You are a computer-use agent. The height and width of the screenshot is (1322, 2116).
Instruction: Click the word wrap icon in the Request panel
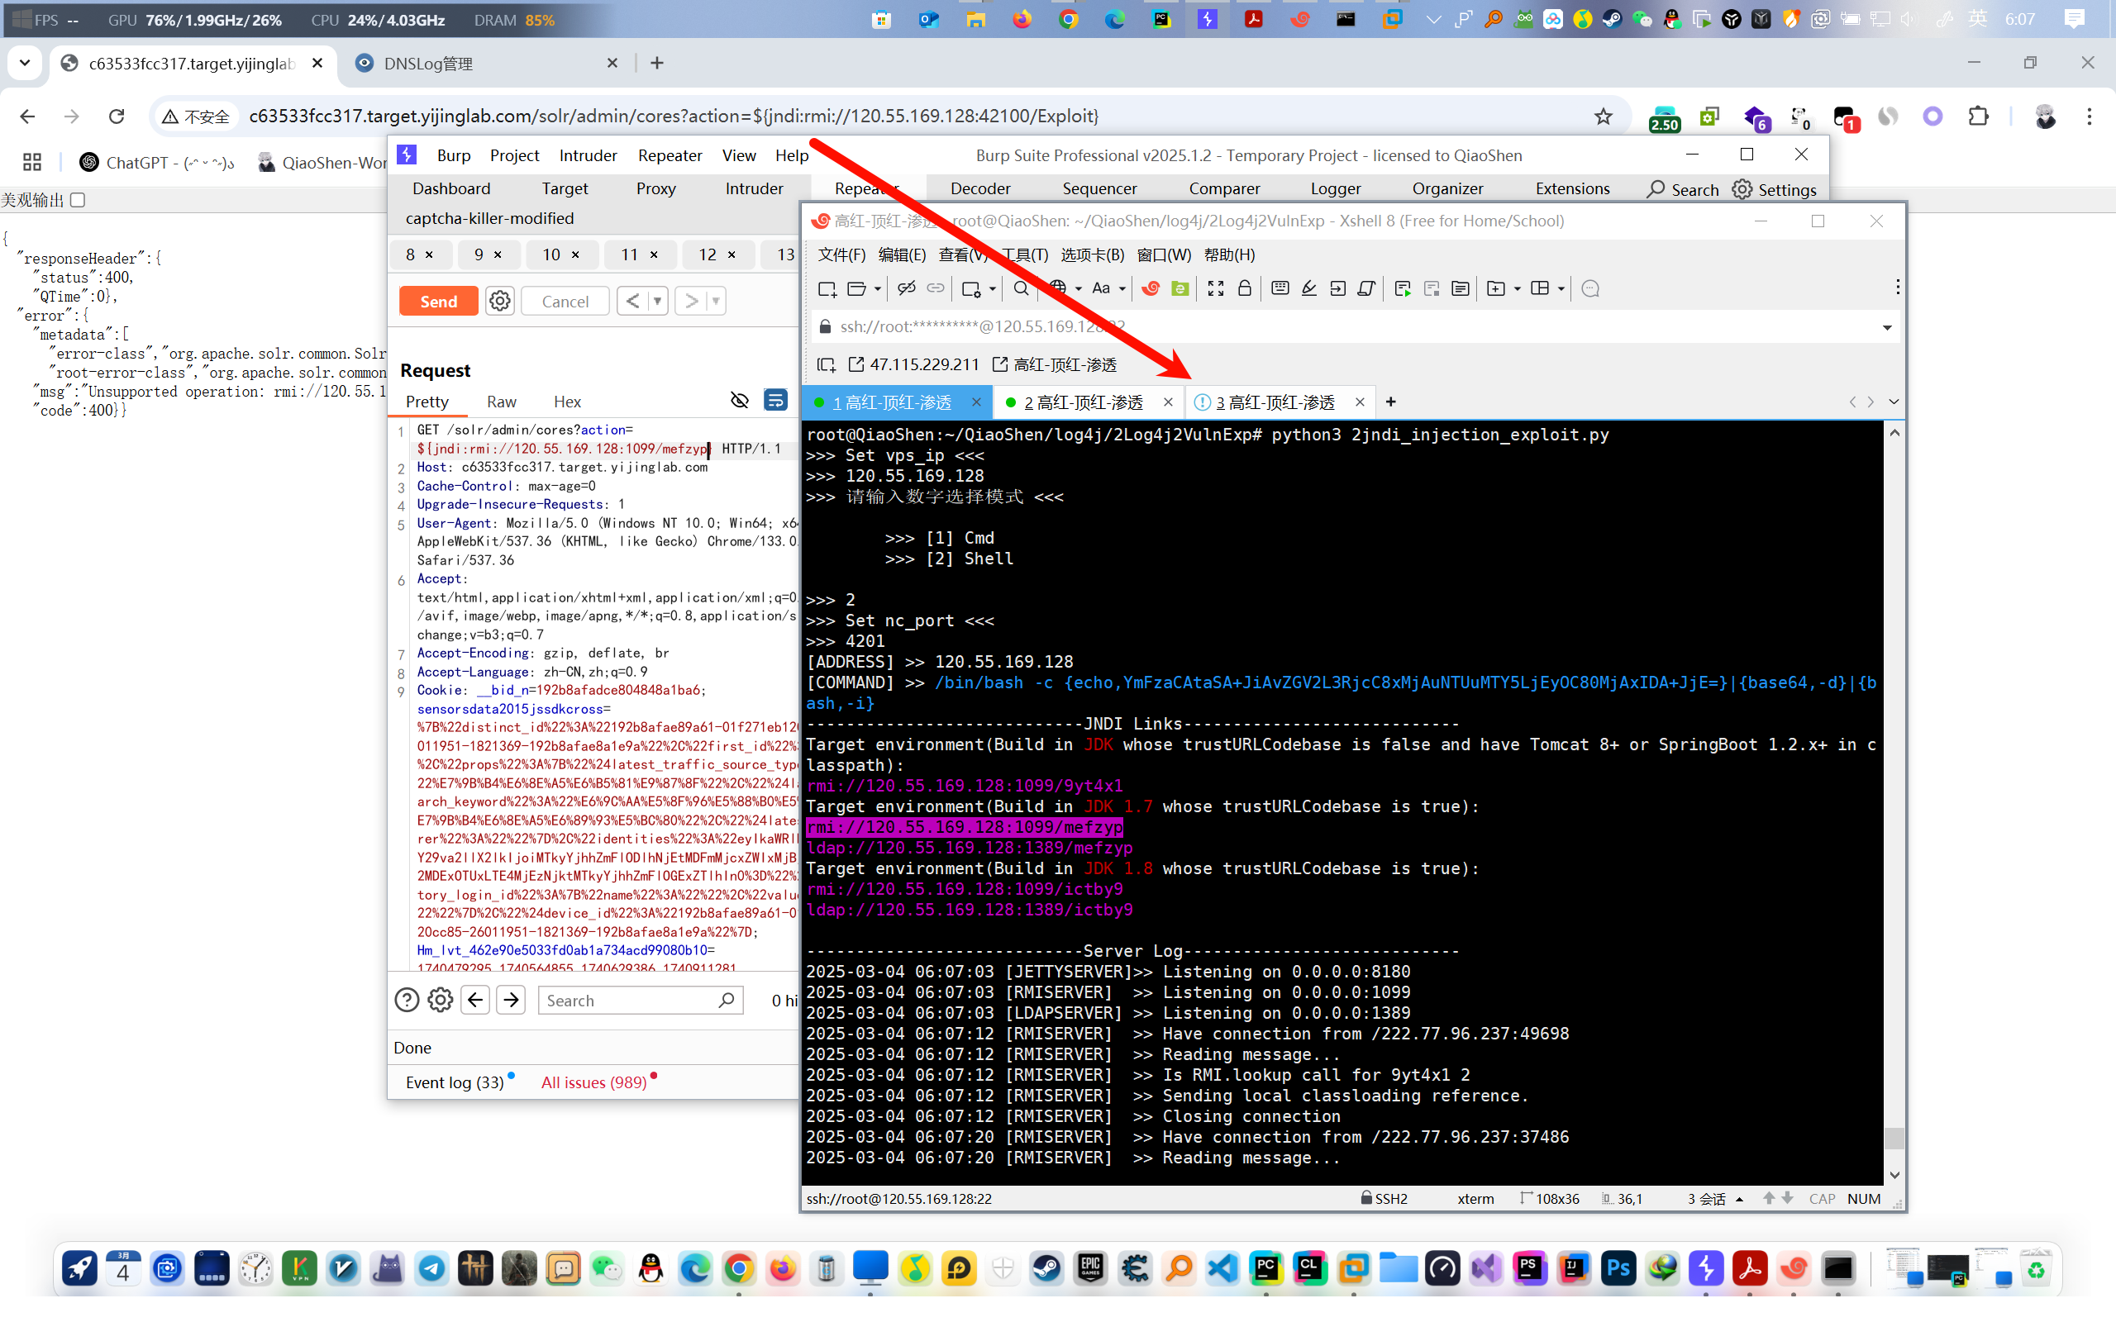point(774,401)
